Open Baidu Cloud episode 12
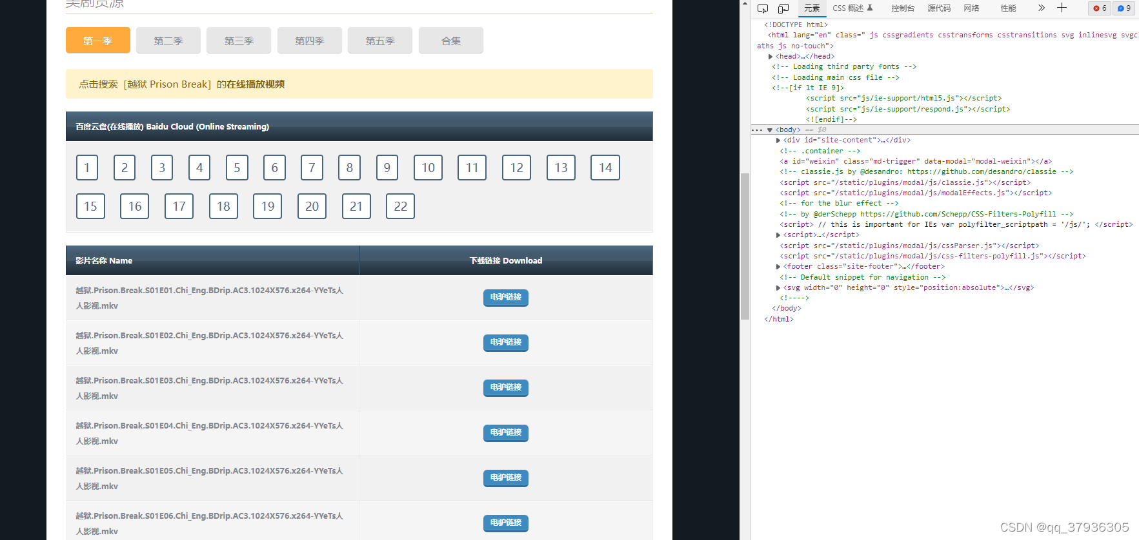 coord(517,168)
